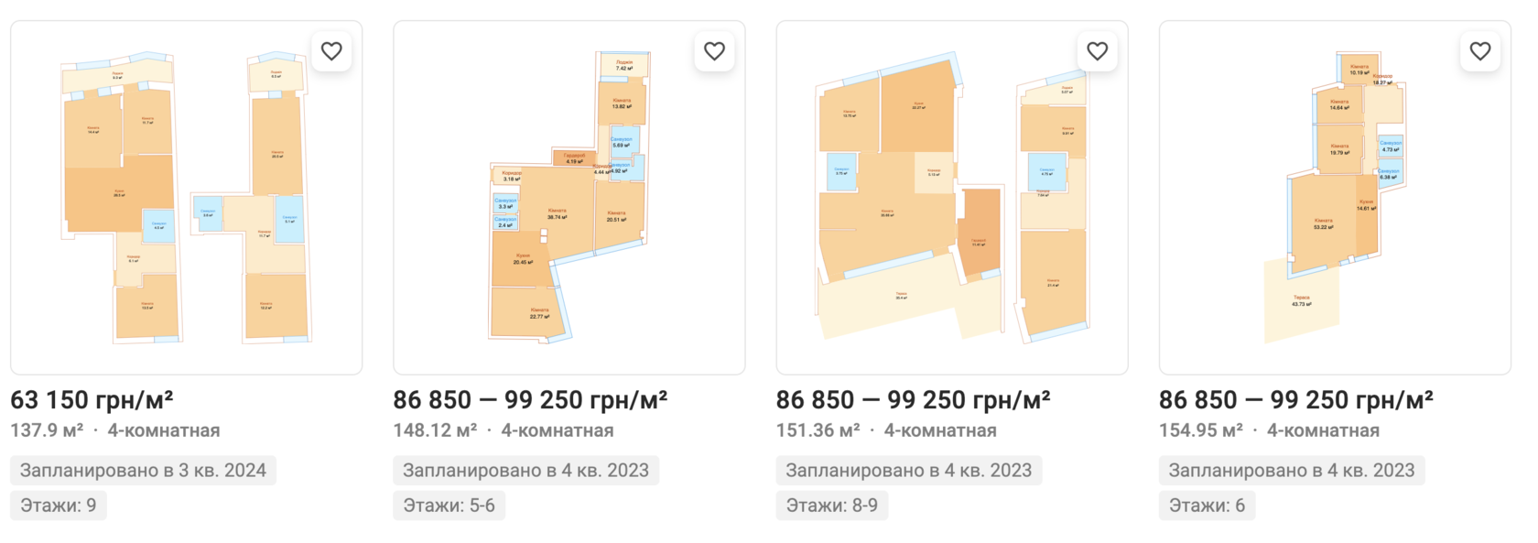The height and width of the screenshot is (543, 1538).
Task: Click the 'Этажи: 8-9' badge
Action: click(831, 505)
